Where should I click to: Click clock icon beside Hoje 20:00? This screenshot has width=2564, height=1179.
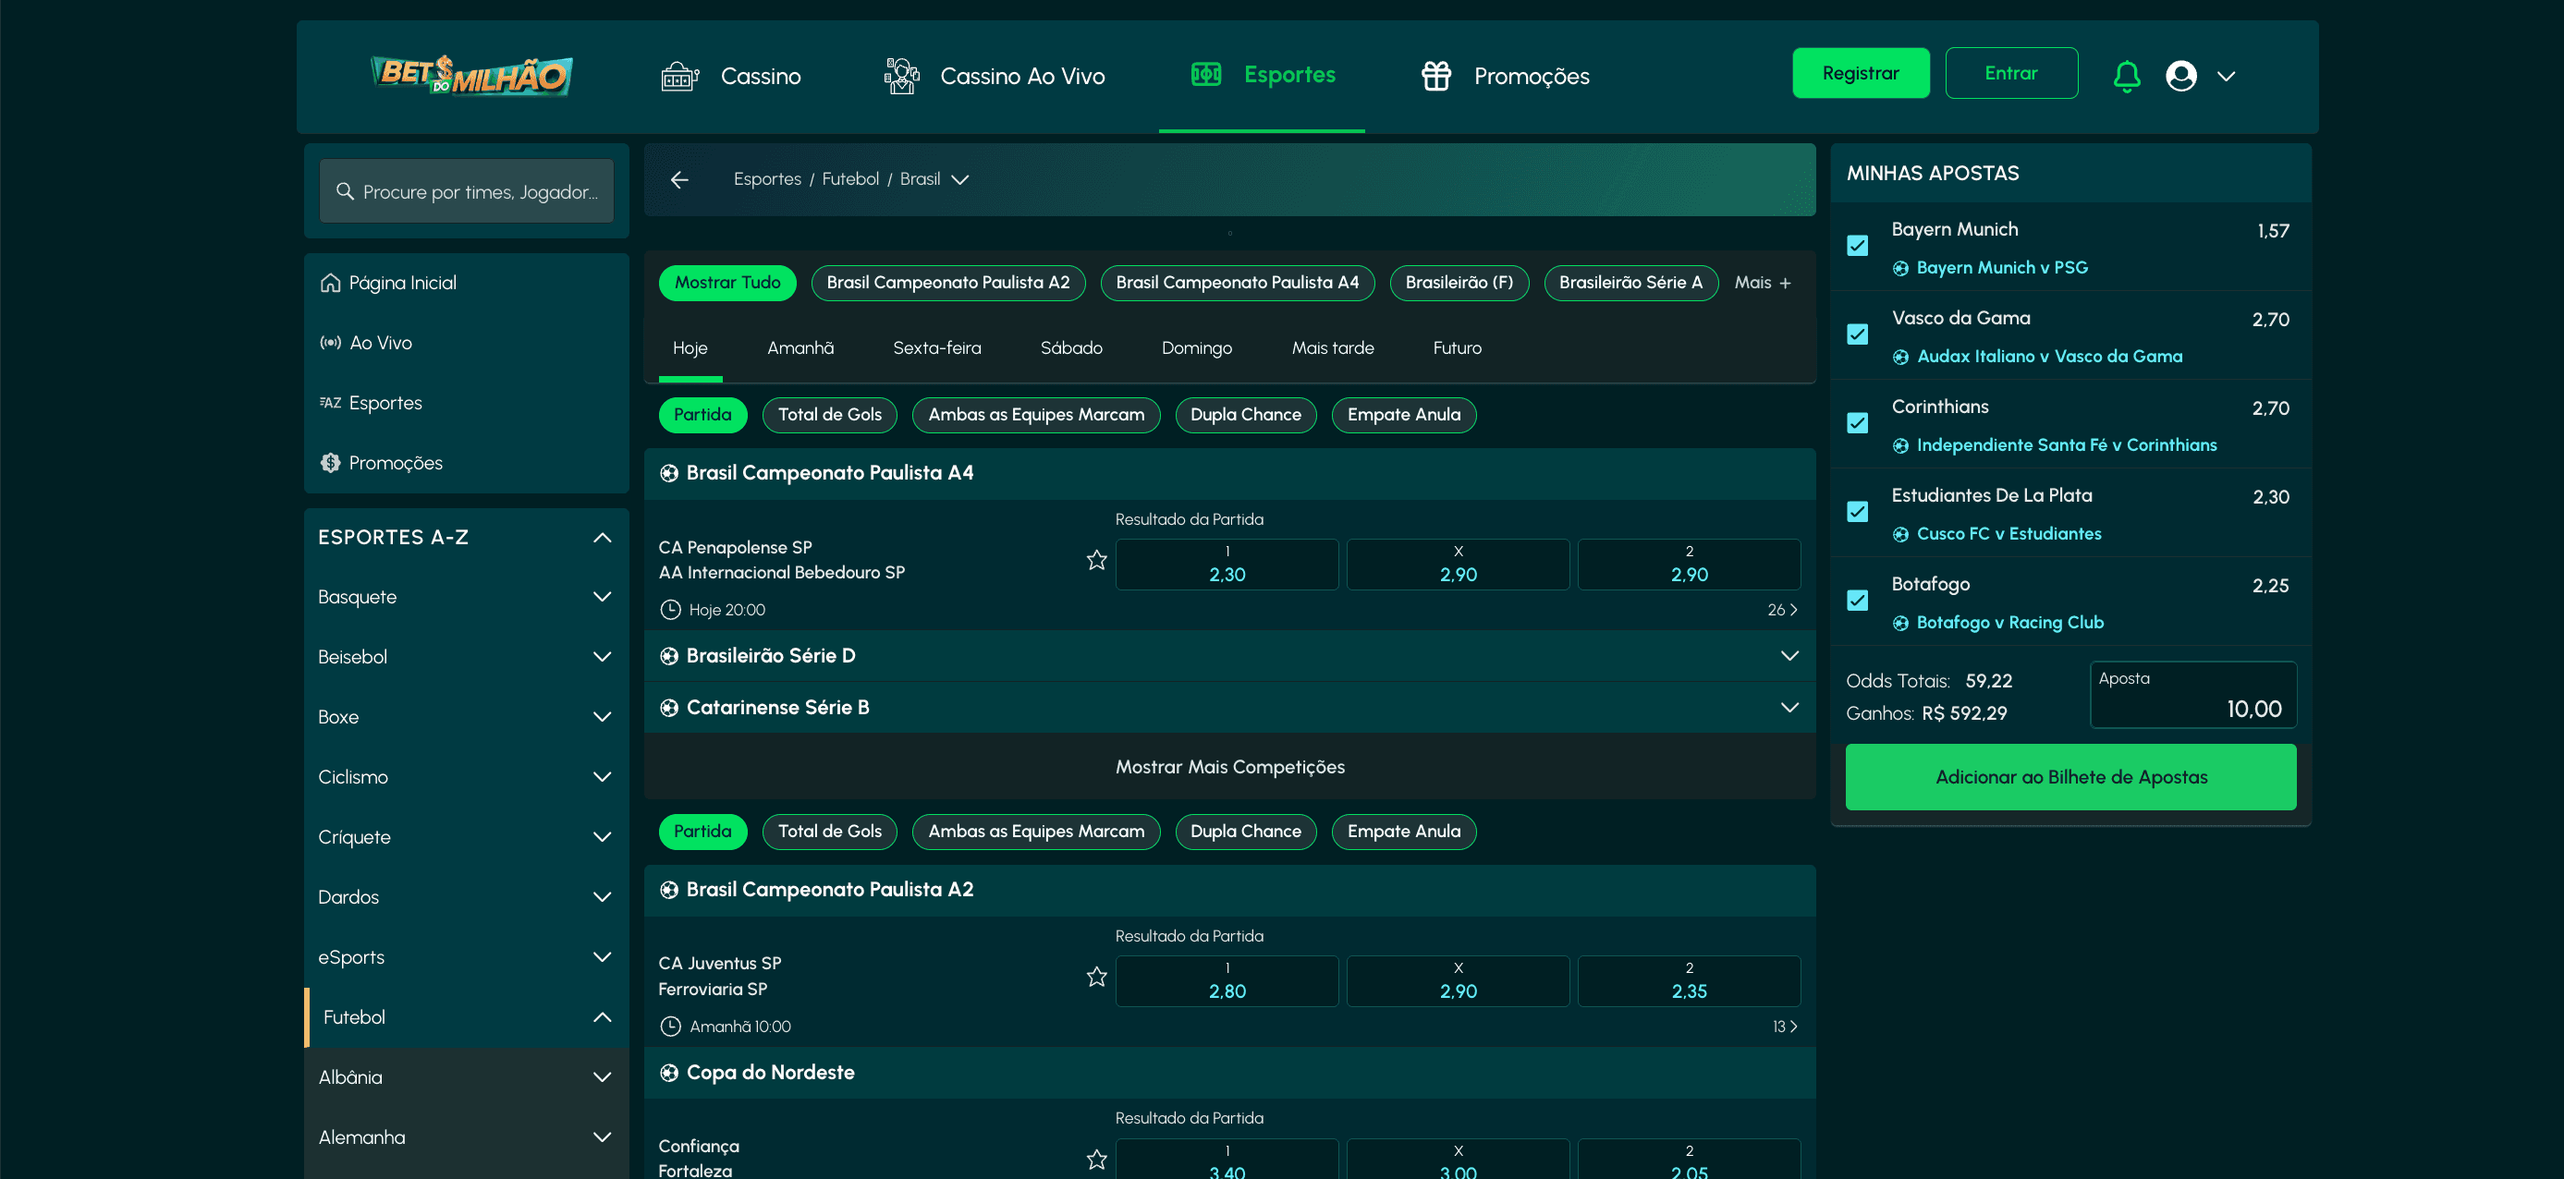671,610
